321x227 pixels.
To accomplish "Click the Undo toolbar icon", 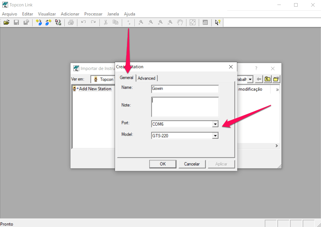I will pos(83,22).
